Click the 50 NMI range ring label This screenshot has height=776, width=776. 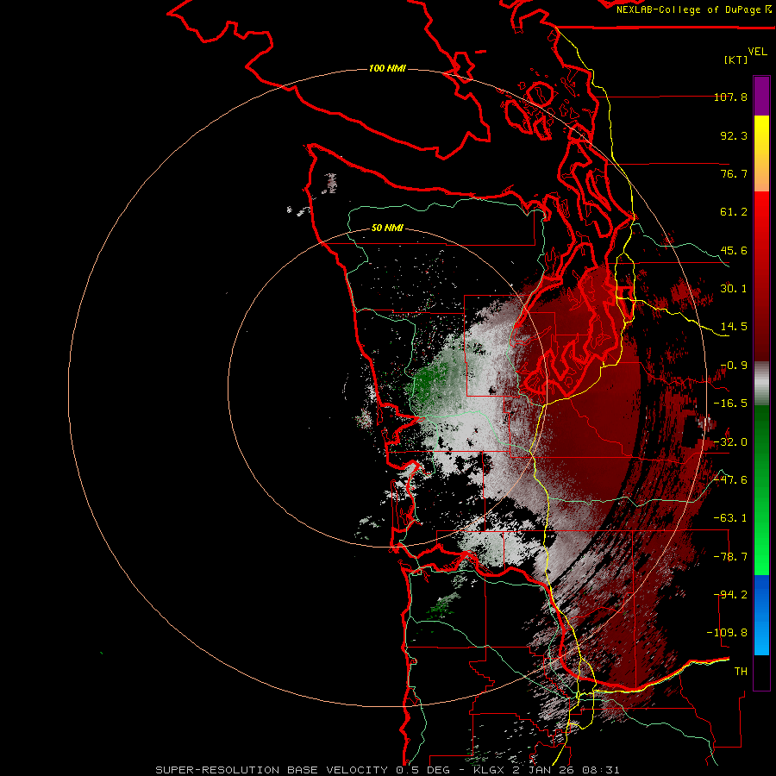click(x=387, y=228)
